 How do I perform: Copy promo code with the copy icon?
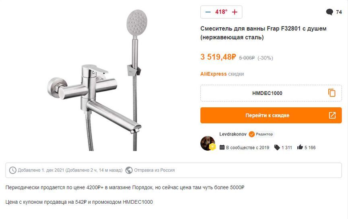(332, 93)
